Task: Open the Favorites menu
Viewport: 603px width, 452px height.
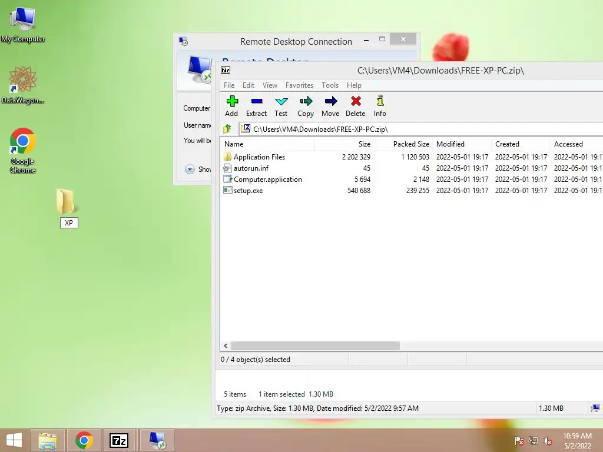Action: point(299,85)
